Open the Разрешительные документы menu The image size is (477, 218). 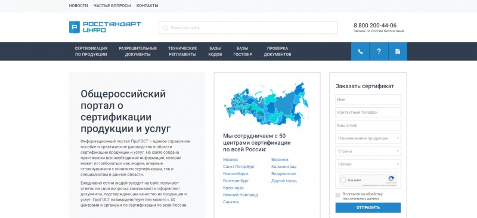click(138, 51)
